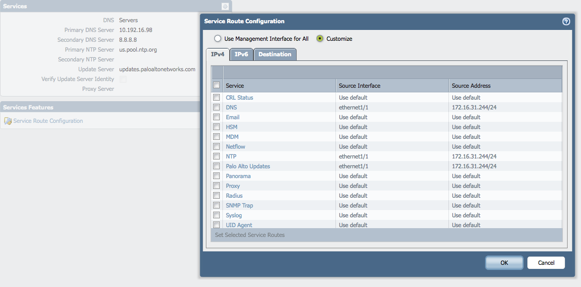Toggle the Palo Alto Updates checkbox
This screenshot has width=581, height=287.
click(217, 166)
